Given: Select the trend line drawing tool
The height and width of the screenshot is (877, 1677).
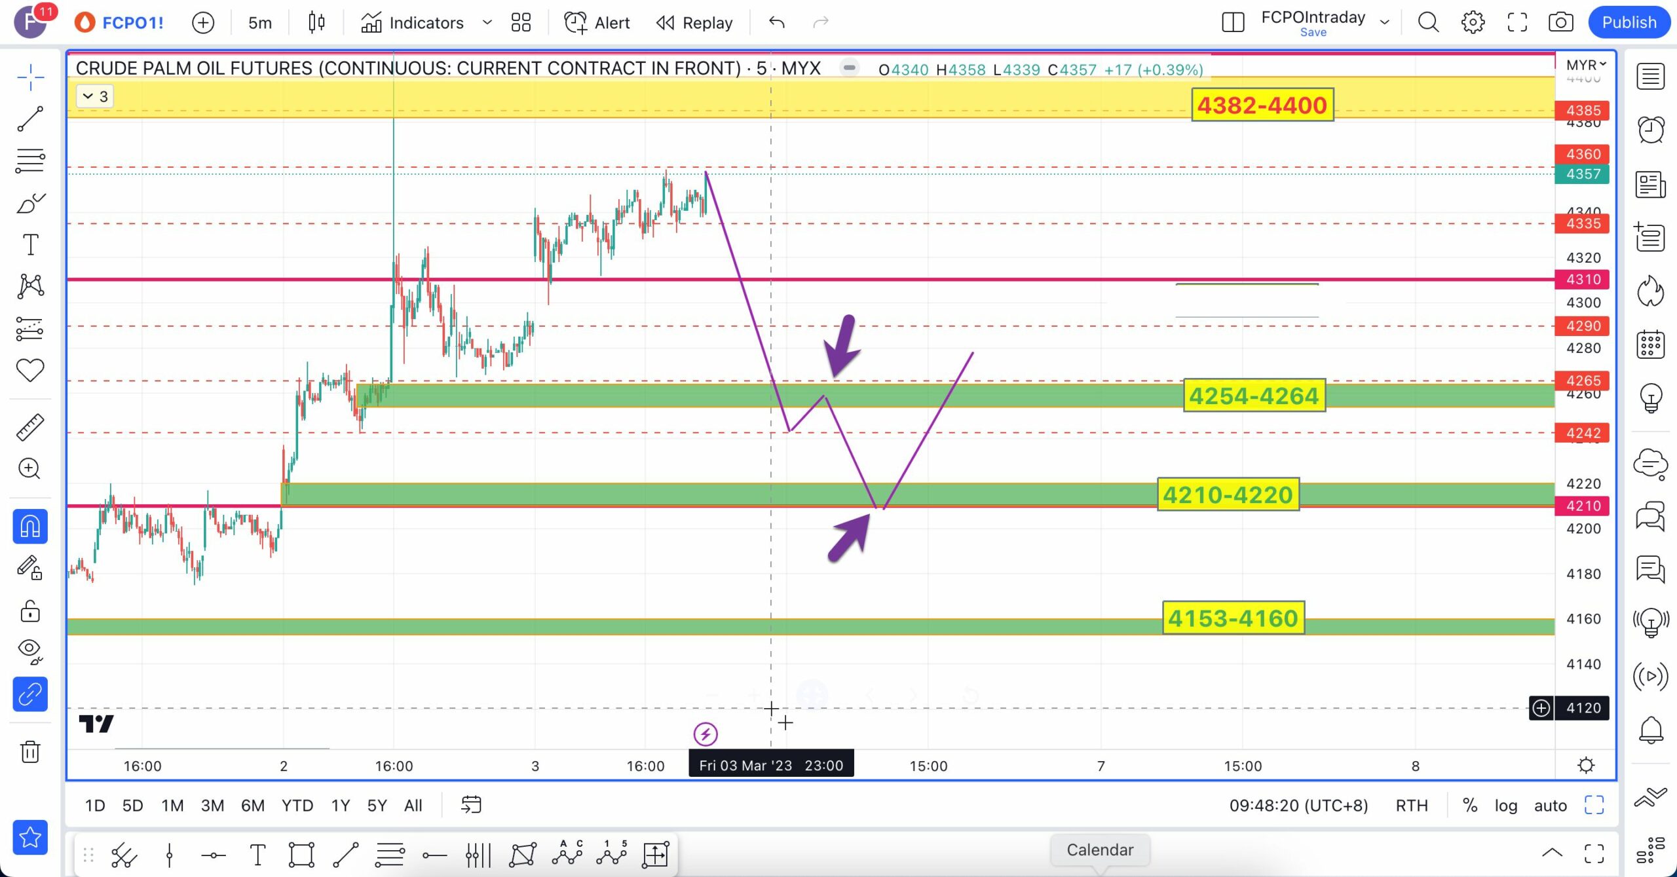Looking at the screenshot, I should click(x=30, y=119).
